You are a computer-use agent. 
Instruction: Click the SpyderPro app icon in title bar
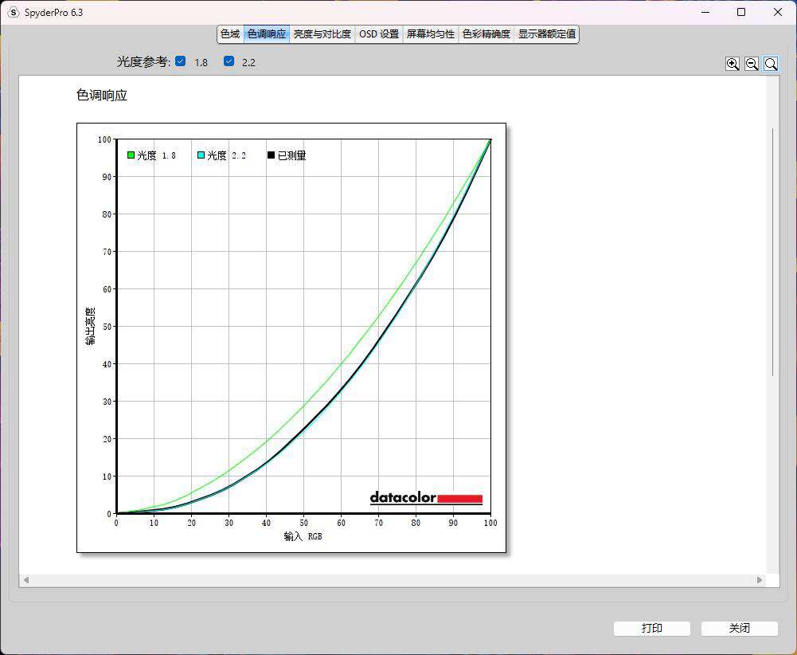[14, 12]
